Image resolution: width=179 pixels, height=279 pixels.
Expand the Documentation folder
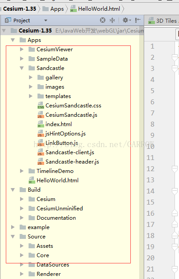click(x=22, y=217)
